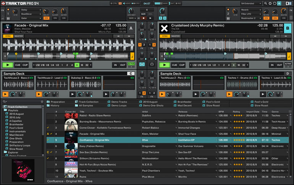
Task: Click the Crystalised track X cover art
Action: [x=164, y=28]
